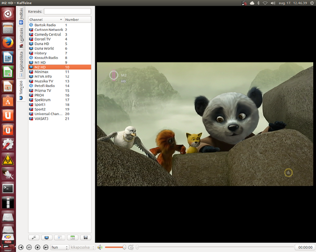Open the system session gear menu
The image size is (316, 252).
click(x=312, y=3)
